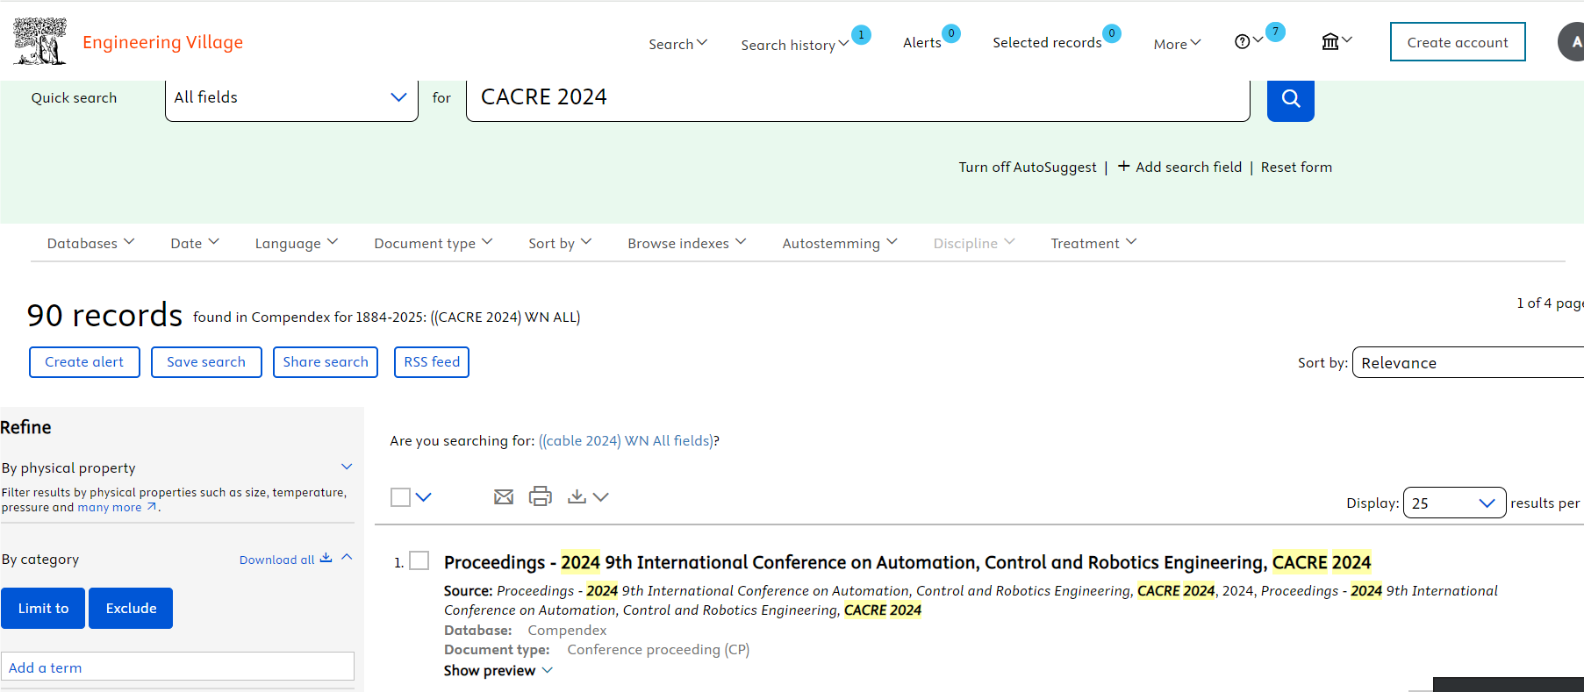Open the selection options arrow beside checkbox
The width and height of the screenshot is (1584, 692).
(x=424, y=497)
